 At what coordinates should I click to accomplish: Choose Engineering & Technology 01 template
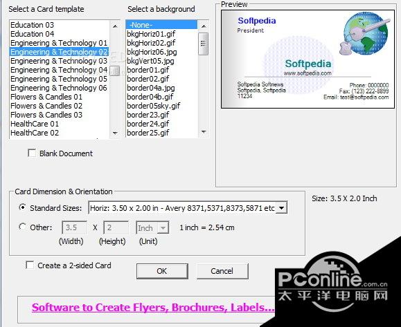59,43
